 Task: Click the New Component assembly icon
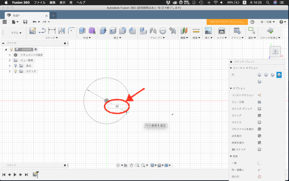coord(143,31)
